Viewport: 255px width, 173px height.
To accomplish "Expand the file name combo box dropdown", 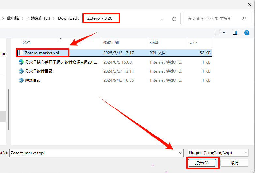I will (x=180, y=153).
